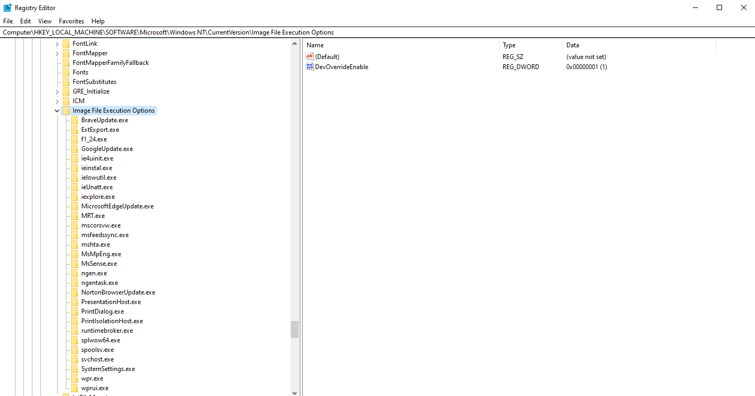
Task: Select the PrintDialog.exe key
Action: coord(103,311)
